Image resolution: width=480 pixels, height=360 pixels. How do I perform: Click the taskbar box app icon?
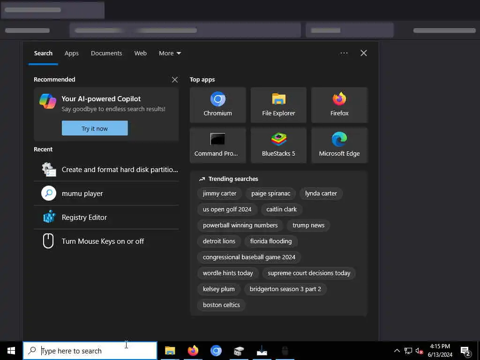pos(239,351)
